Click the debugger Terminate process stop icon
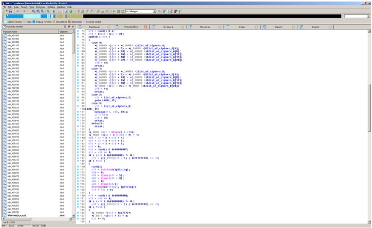Image resolution: width=372 pixels, height=228 pixels. [122, 11]
